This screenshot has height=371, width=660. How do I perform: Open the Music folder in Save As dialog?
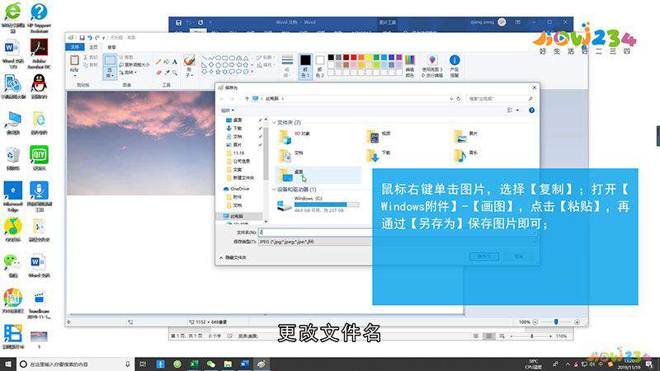[466, 156]
